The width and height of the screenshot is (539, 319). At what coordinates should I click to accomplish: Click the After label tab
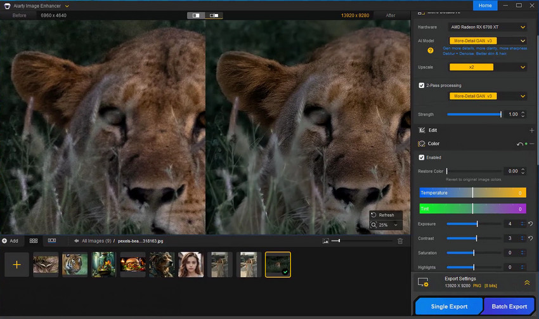click(391, 15)
